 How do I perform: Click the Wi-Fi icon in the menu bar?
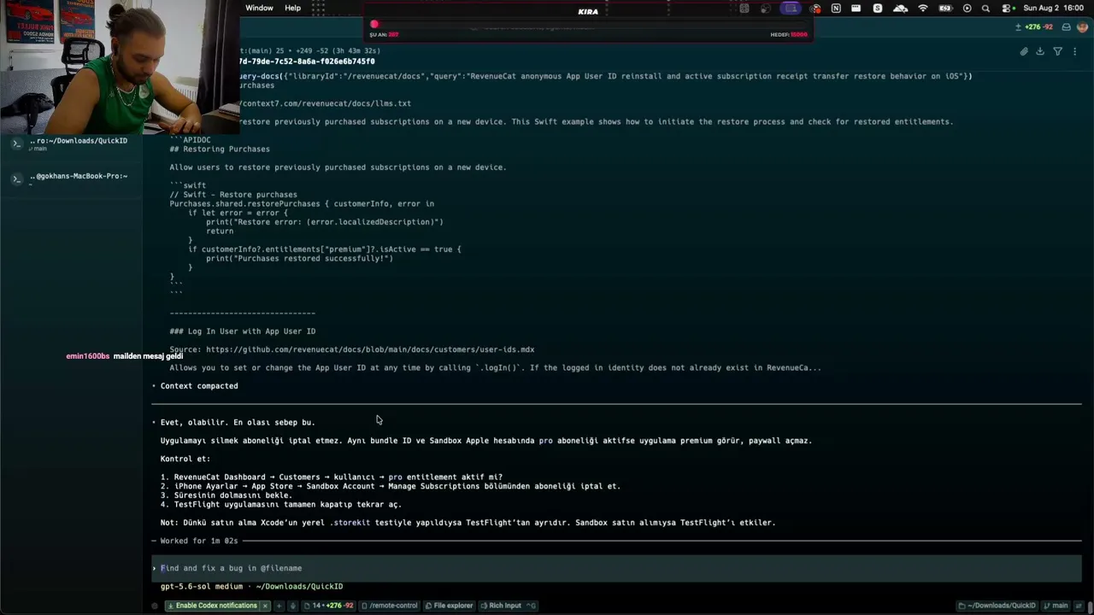click(923, 9)
